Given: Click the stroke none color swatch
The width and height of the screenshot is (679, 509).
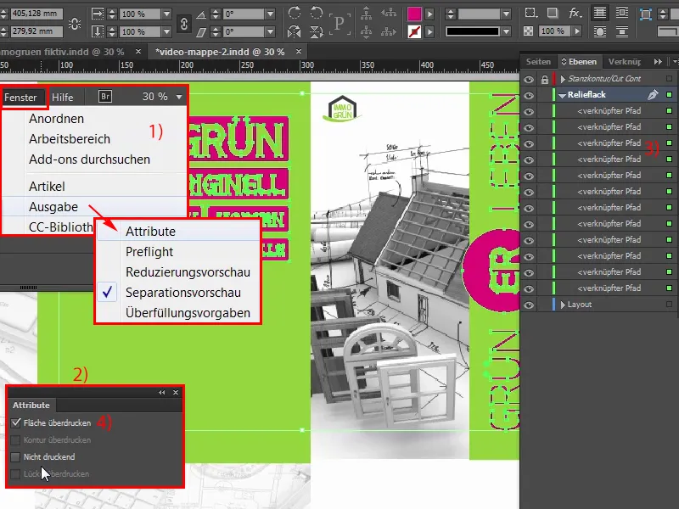Looking at the screenshot, I should [414, 31].
